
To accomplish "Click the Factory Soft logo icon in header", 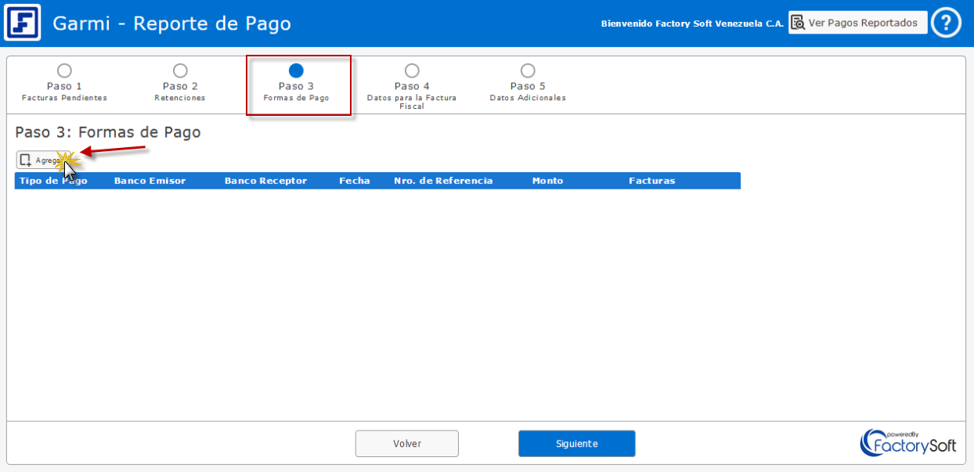I will tap(23, 23).
